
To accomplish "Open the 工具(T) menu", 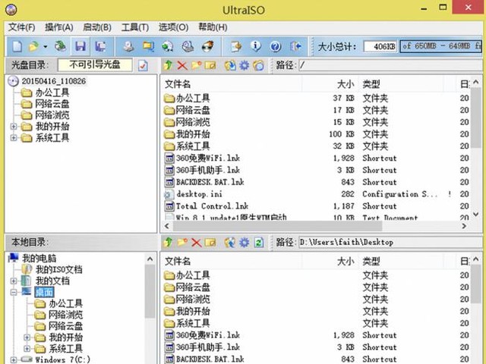I will pos(135,27).
